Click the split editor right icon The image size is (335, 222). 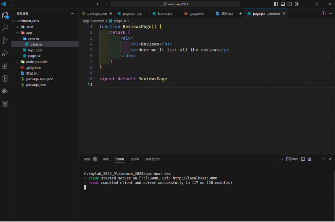(323, 13)
